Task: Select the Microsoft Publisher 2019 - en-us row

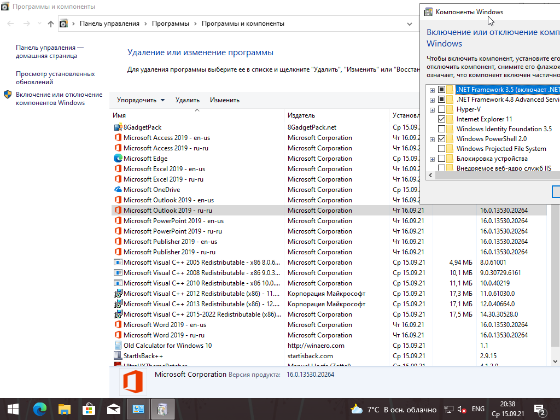Action: (x=329, y=241)
